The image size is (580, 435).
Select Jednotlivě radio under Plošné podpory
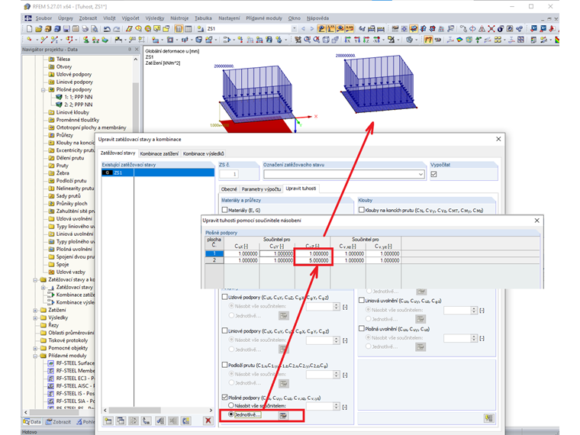coord(231,414)
